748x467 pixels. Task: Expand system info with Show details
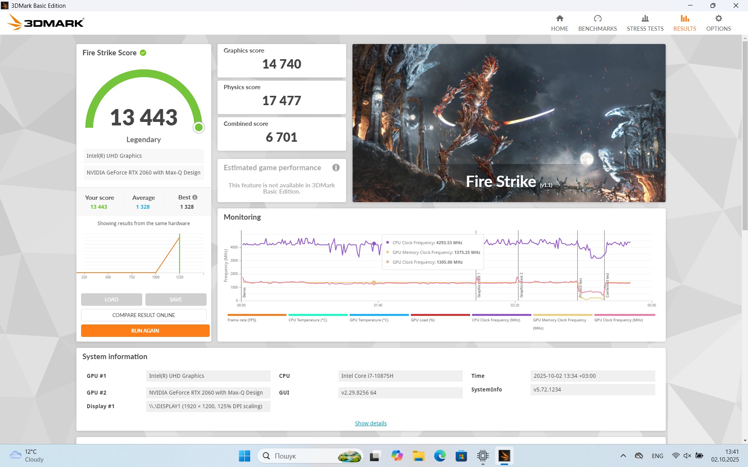[x=370, y=423]
